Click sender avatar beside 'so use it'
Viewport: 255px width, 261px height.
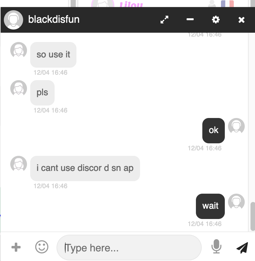(x=19, y=50)
